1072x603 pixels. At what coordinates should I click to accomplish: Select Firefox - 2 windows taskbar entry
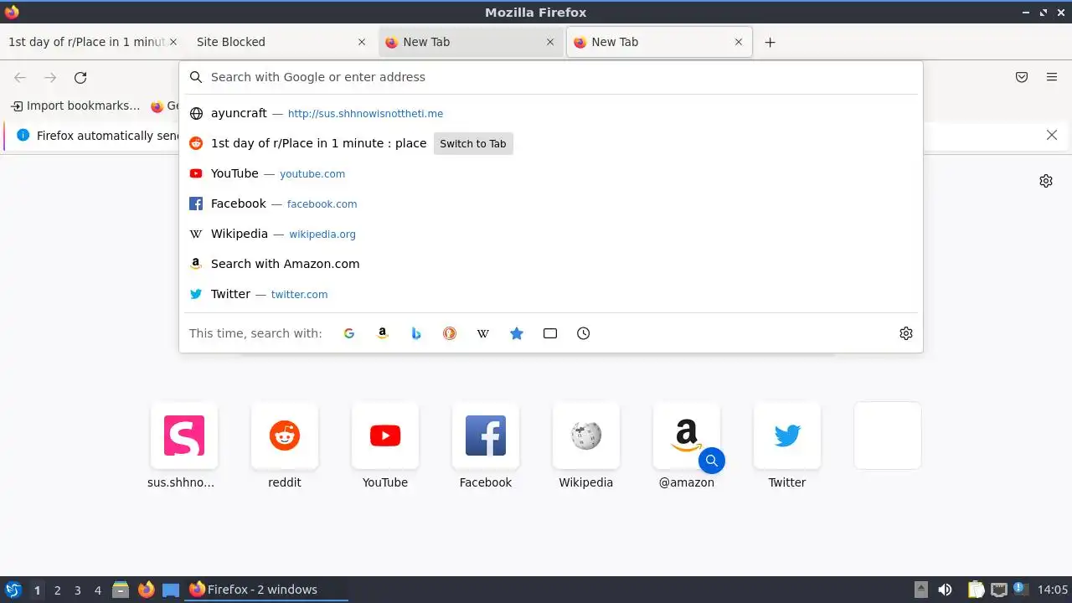coord(266,590)
